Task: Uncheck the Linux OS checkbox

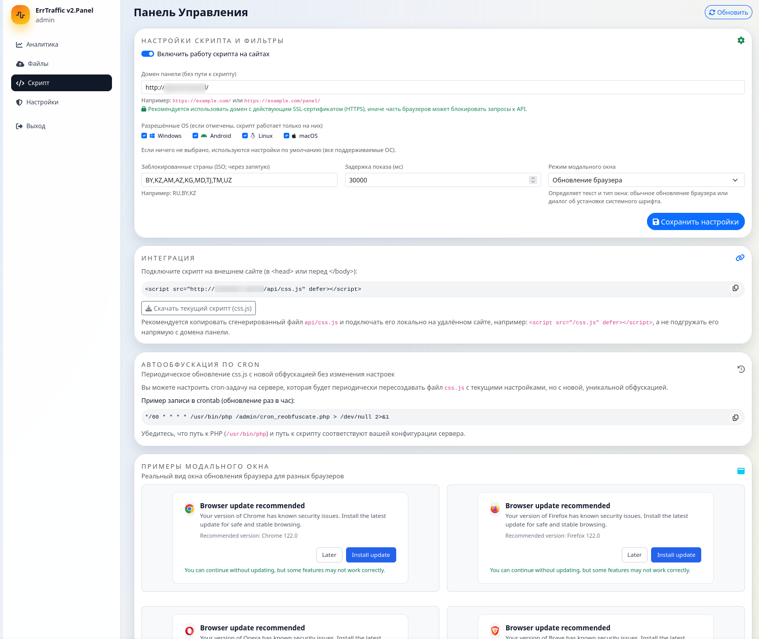Action: [x=245, y=136]
